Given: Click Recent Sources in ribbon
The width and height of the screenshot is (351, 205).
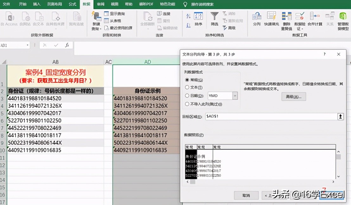Looking at the screenshot, I should pyautogui.click(x=118, y=28).
